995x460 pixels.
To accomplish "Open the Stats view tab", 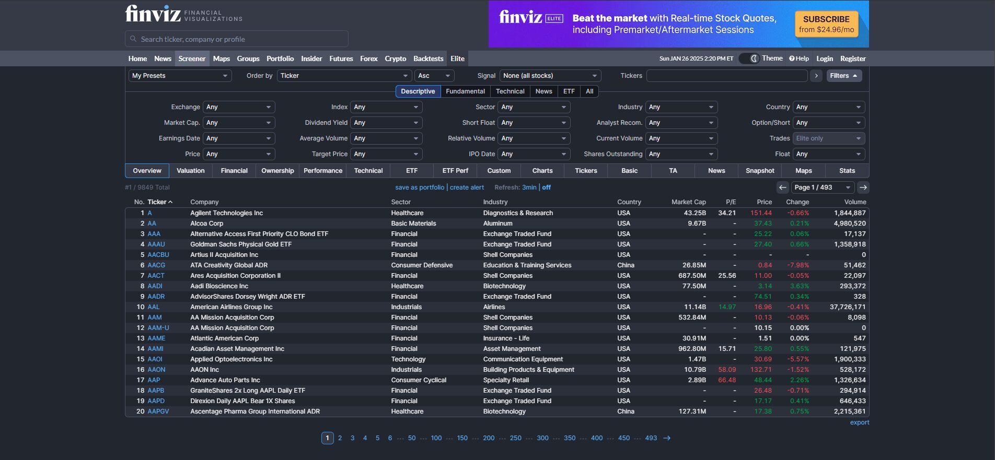I will pyautogui.click(x=847, y=171).
